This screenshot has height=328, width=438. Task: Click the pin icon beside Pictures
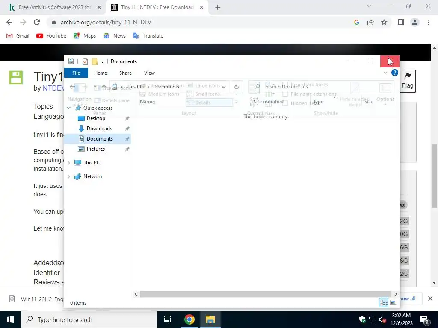pos(127,149)
